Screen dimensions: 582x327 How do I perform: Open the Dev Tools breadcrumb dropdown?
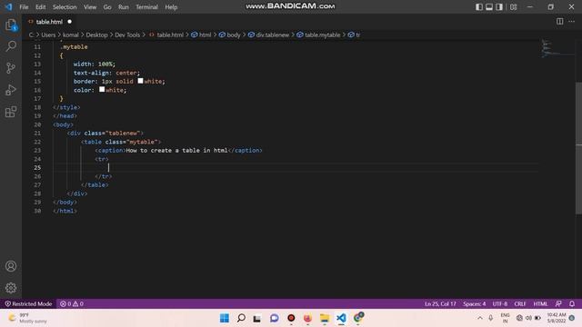[127, 35]
